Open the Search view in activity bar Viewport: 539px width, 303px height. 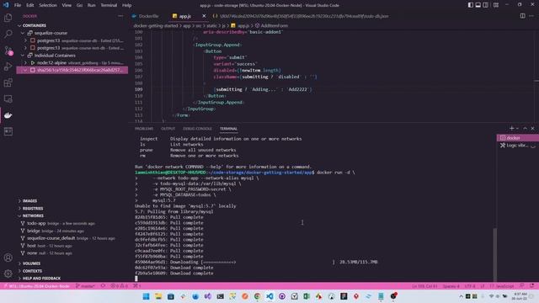[x=8, y=34]
